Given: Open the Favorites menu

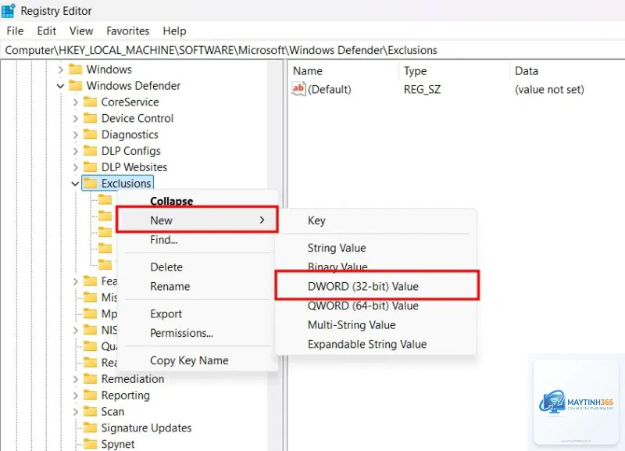Looking at the screenshot, I should point(128,31).
